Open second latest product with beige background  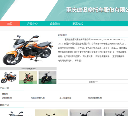tap(51, 113)
